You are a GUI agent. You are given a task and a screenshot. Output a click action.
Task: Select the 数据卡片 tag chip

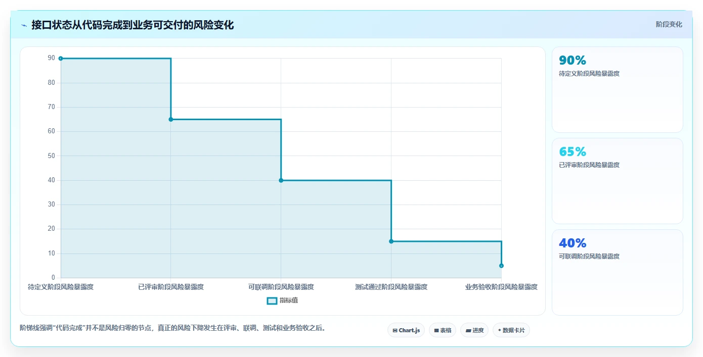[x=511, y=330]
